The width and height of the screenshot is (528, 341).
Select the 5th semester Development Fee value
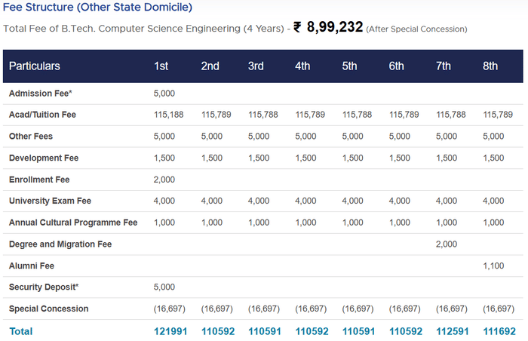point(352,158)
